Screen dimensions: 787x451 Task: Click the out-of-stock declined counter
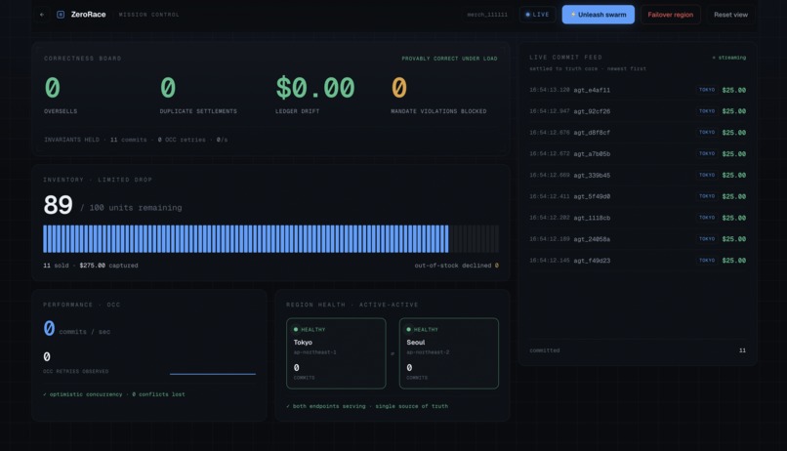click(456, 266)
